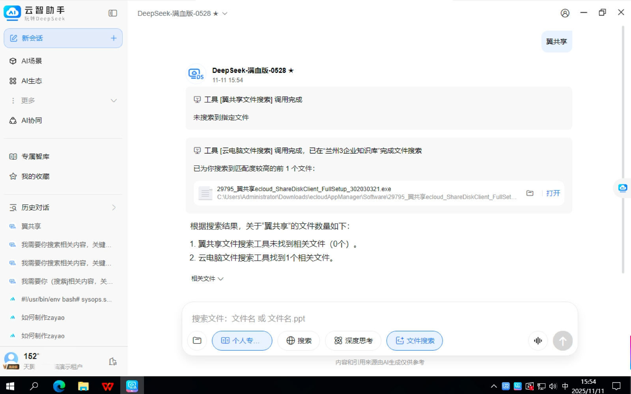Select the 29795_翼共享ecloud exe file result
Viewport: 631px width, 394px height.
tap(379, 193)
